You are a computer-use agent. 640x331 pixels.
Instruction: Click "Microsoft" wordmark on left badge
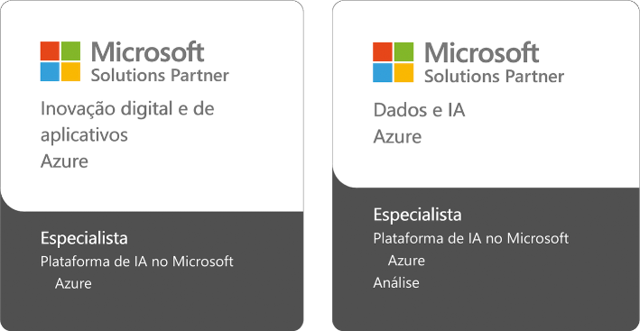[147, 52]
